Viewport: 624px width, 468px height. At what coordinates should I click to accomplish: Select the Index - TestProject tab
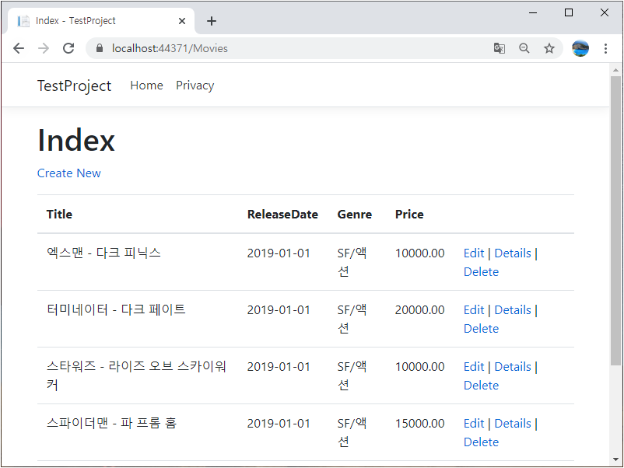click(x=101, y=21)
